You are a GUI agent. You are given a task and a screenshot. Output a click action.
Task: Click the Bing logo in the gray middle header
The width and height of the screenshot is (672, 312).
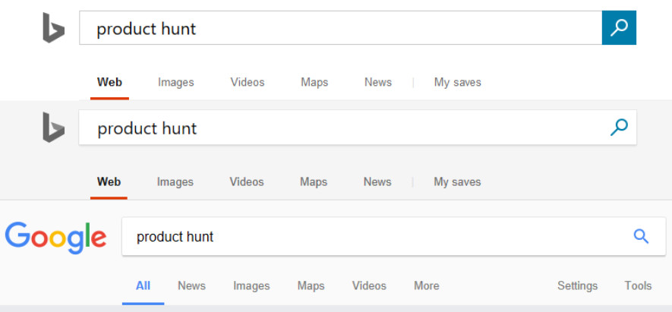[x=53, y=128]
